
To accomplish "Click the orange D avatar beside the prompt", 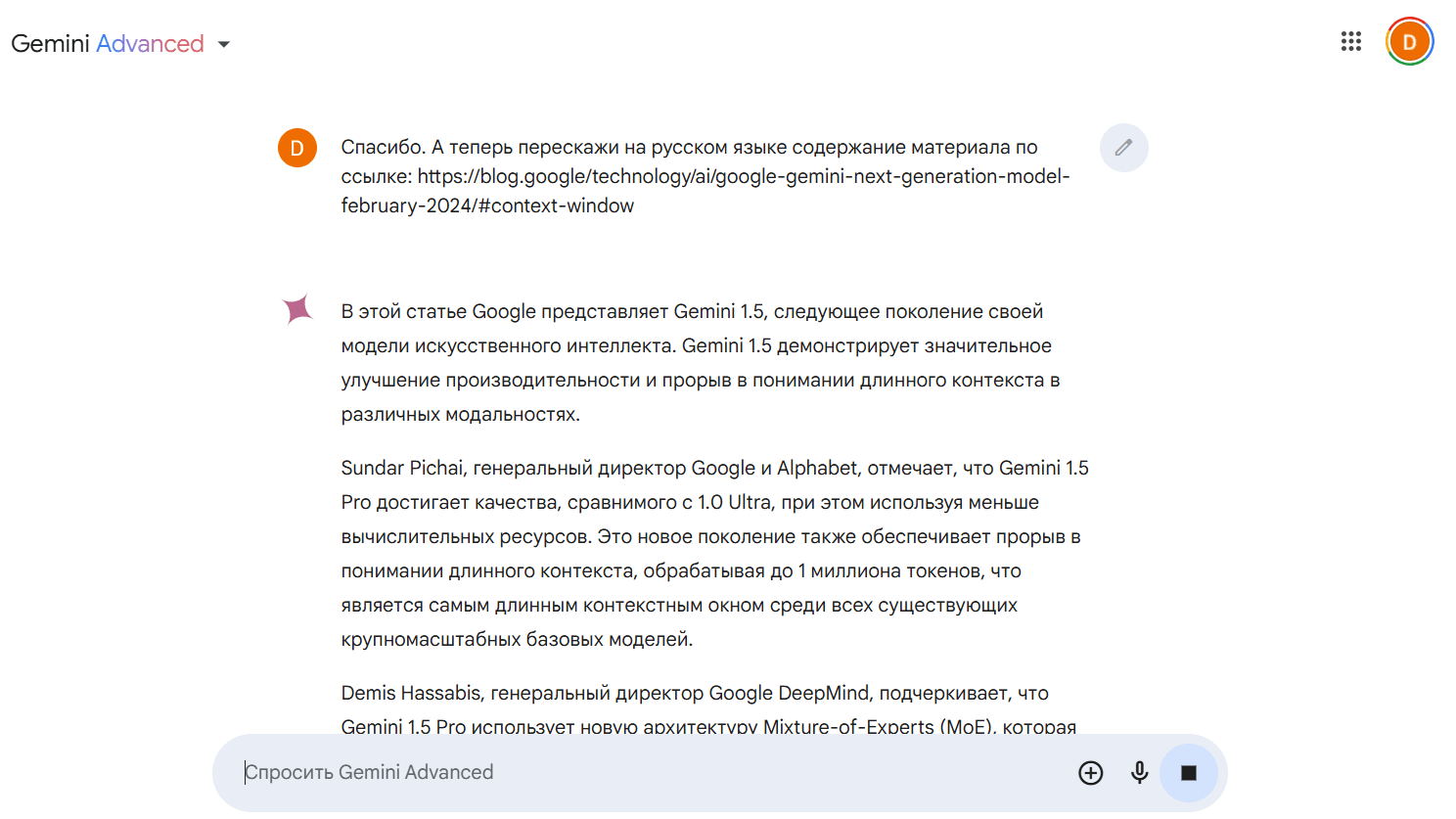I will click(297, 149).
